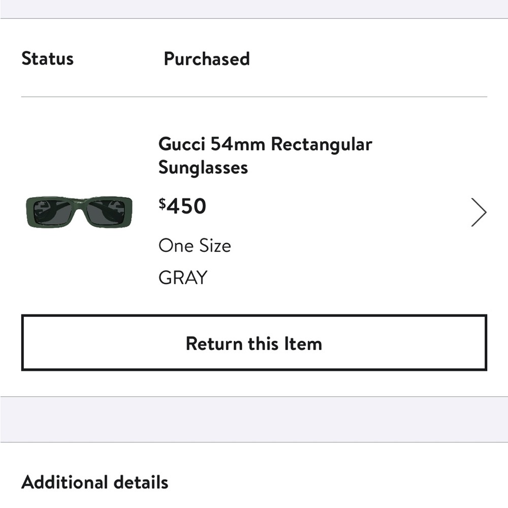
Task: Click the Gucci sunglasses product thumbnail
Action: click(80, 211)
